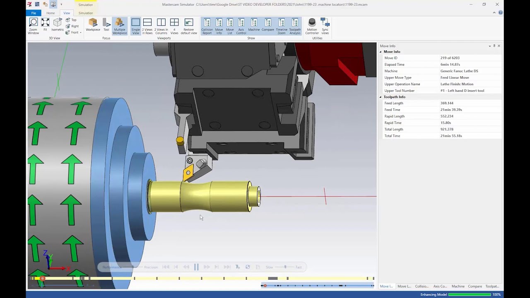
Task: Toggle the loop playback icon
Action: coord(248,267)
